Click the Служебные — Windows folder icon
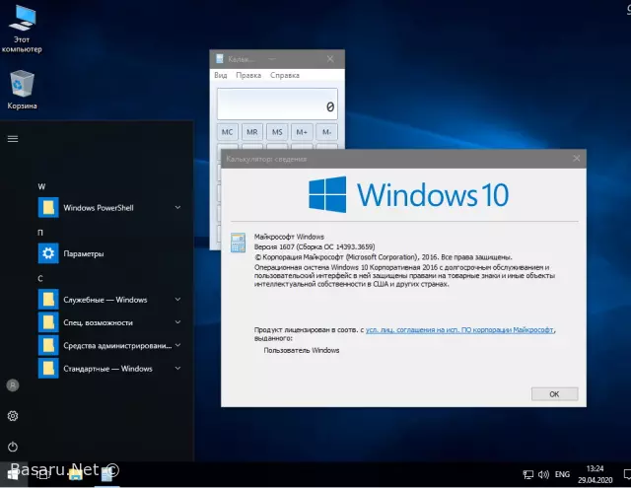631x488 pixels. coord(48,300)
